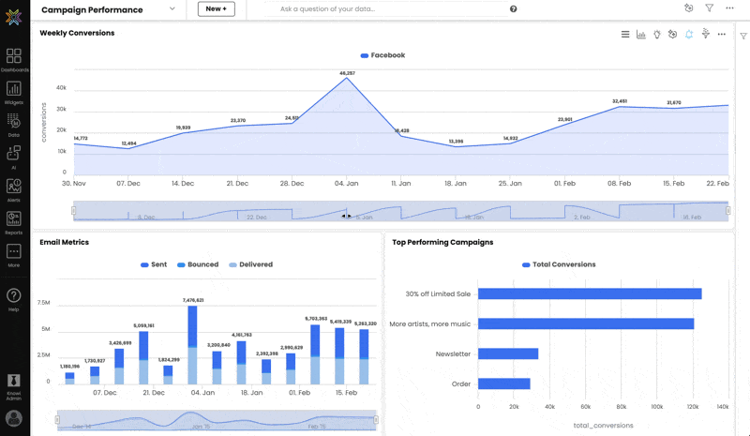Viewport: 750px width, 436px height.
Task: Click the New + button
Action: [x=217, y=9]
